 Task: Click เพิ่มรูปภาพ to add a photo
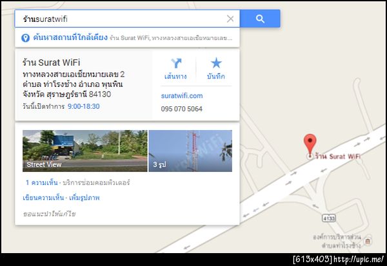pos(84,198)
